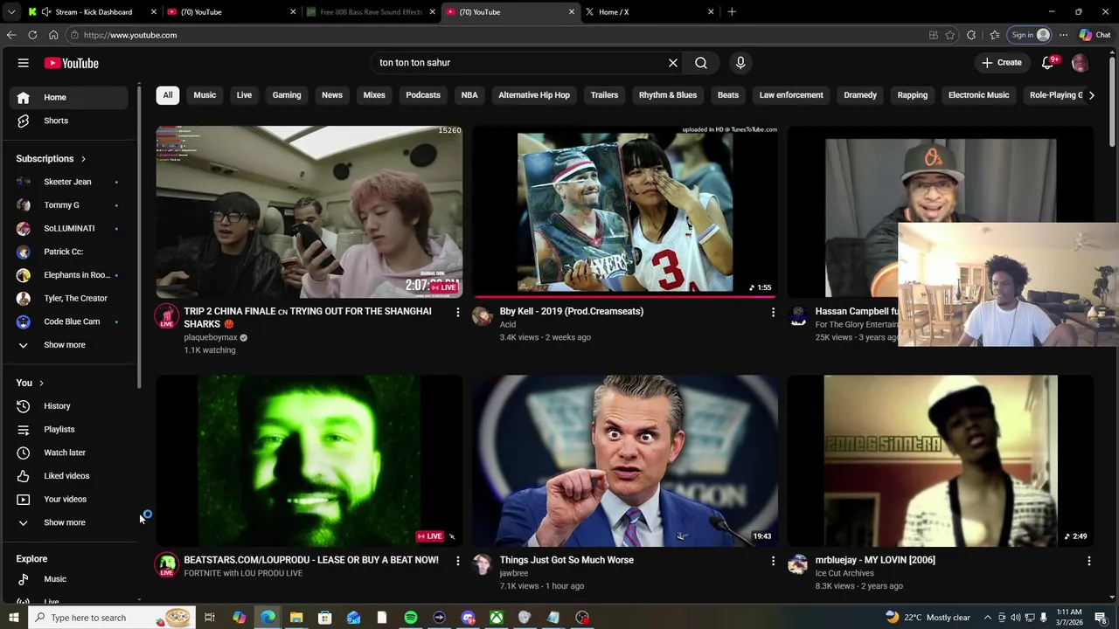Open File Explorer from the taskbar
1119x629 pixels.
pos(296,618)
